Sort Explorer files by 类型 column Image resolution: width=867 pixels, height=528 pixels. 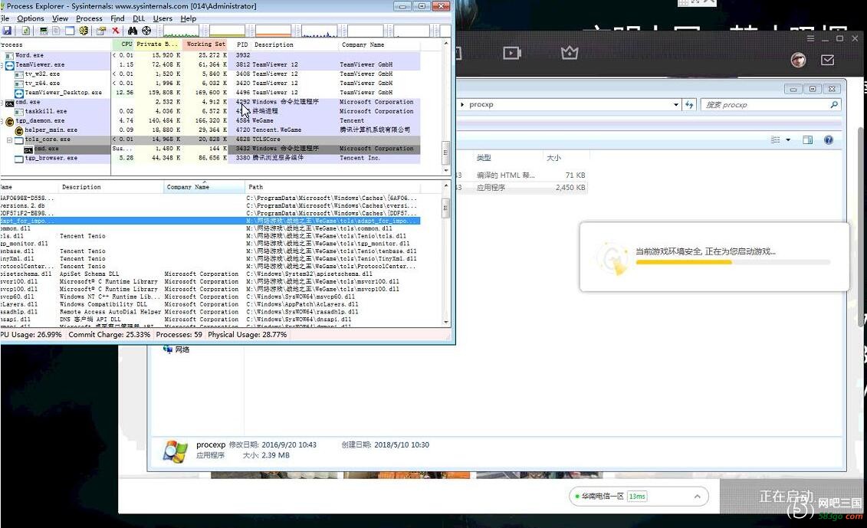(507, 158)
